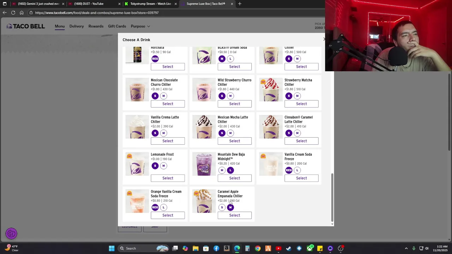This screenshot has height=254, width=452.
Task: Choose size S for Strawberry Matcha Chiller
Action: (289, 96)
